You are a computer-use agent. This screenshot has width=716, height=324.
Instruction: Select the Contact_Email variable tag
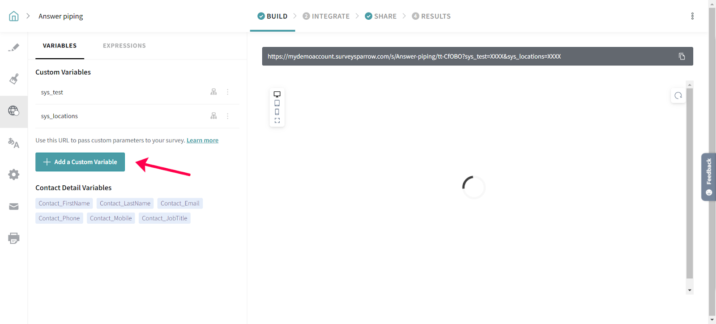[x=180, y=204]
